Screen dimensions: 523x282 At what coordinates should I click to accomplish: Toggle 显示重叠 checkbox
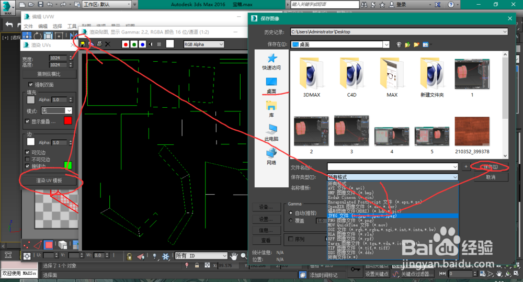point(27,121)
